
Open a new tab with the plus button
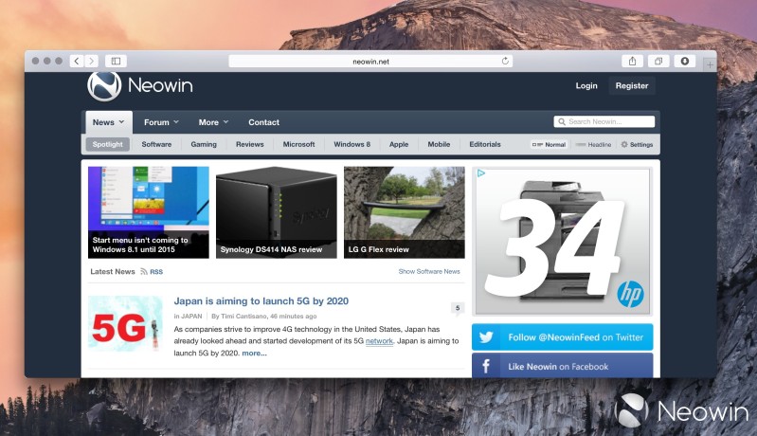click(710, 64)
